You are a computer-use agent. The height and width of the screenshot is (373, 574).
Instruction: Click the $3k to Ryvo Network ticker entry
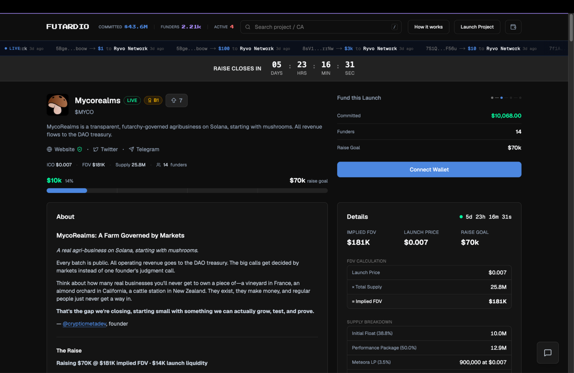pyautogui.click(x=358, y=48)
